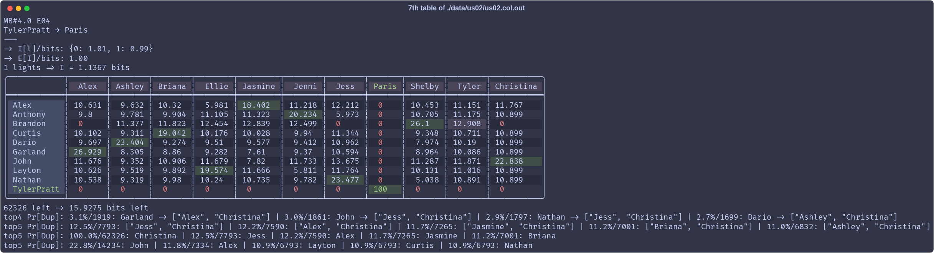The width and height of the screenshot is (934, 253).
Task: Click the 'Jess' column header
Action: [x=345, y=86]
